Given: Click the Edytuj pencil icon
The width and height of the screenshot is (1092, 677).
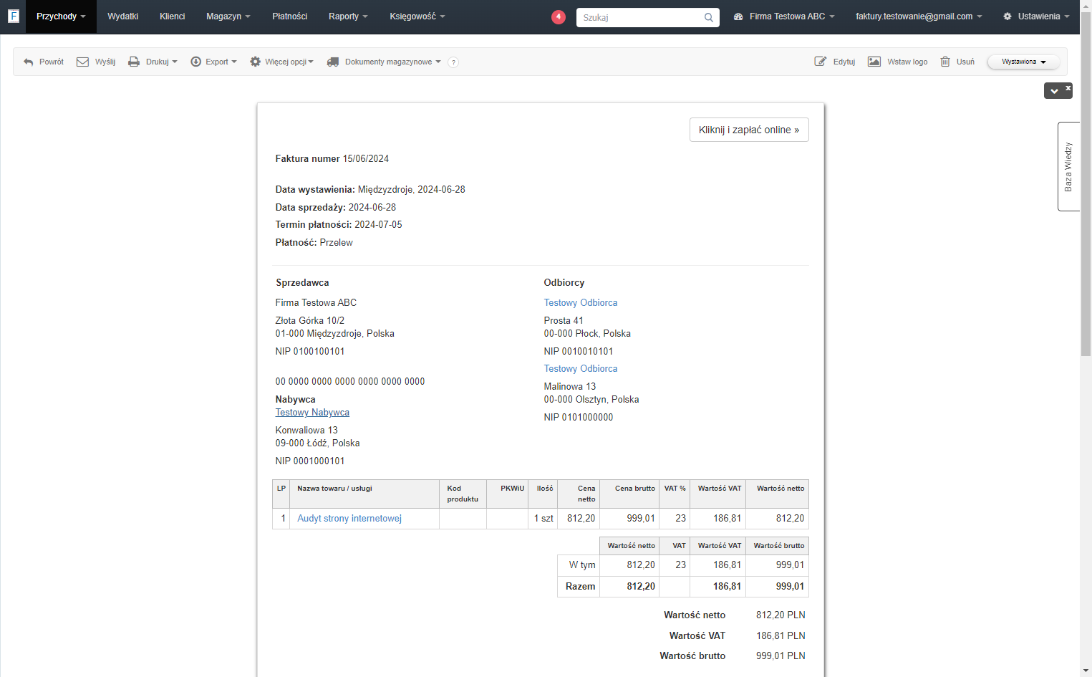Looking at the screenshot, I should (x=821, y=62).
